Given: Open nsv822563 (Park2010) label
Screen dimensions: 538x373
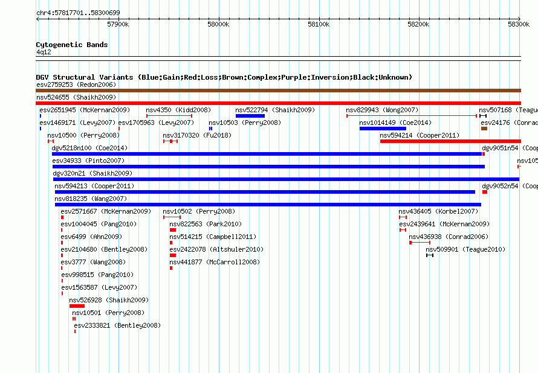Looking at the screenshot, I should [x=206, y=224].
